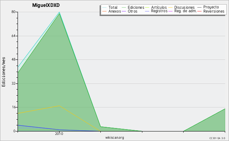
Task: Click the chart title MiguelXDXD
Action: point(46,5)
